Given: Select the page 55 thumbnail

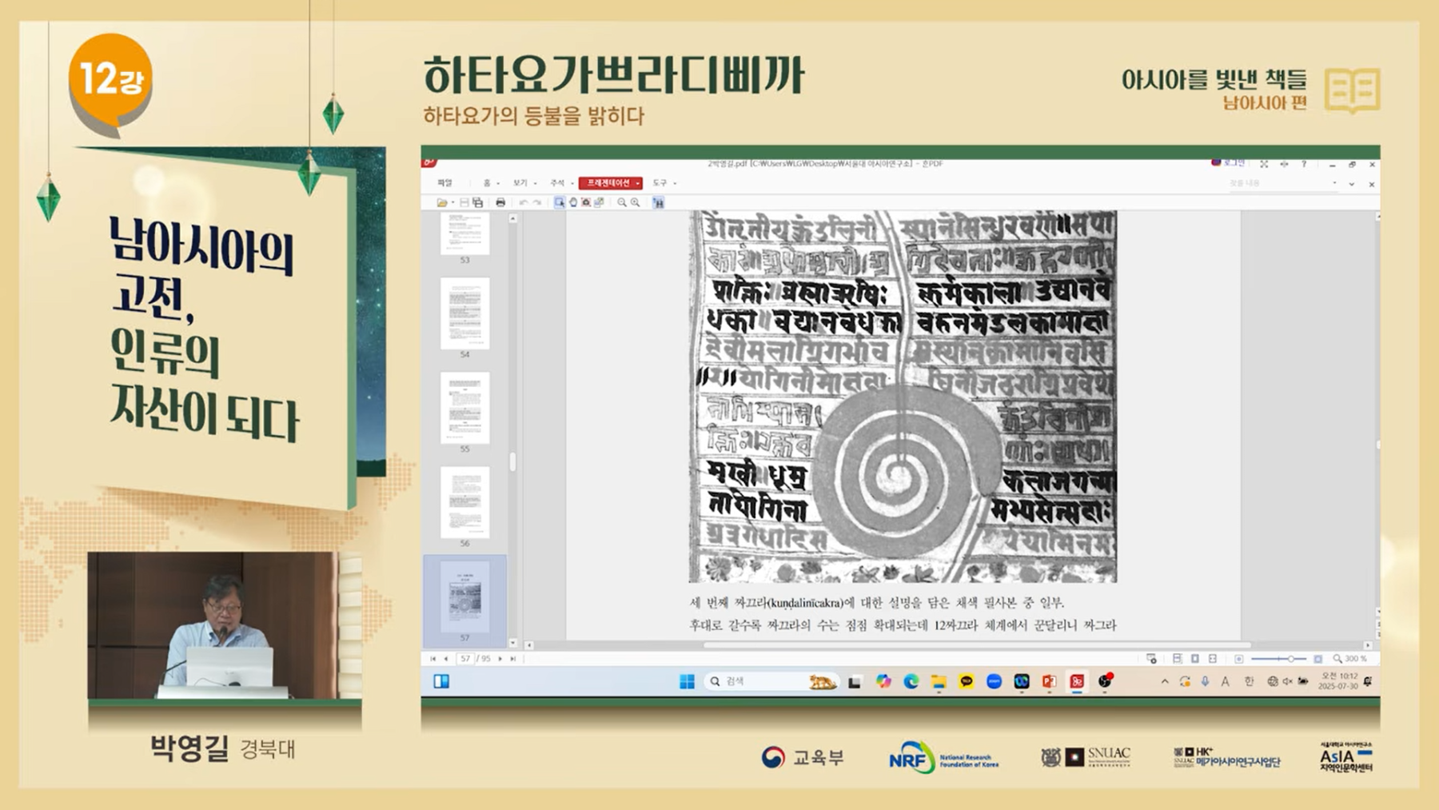Looking at the screenshot, I should point(464,407).
